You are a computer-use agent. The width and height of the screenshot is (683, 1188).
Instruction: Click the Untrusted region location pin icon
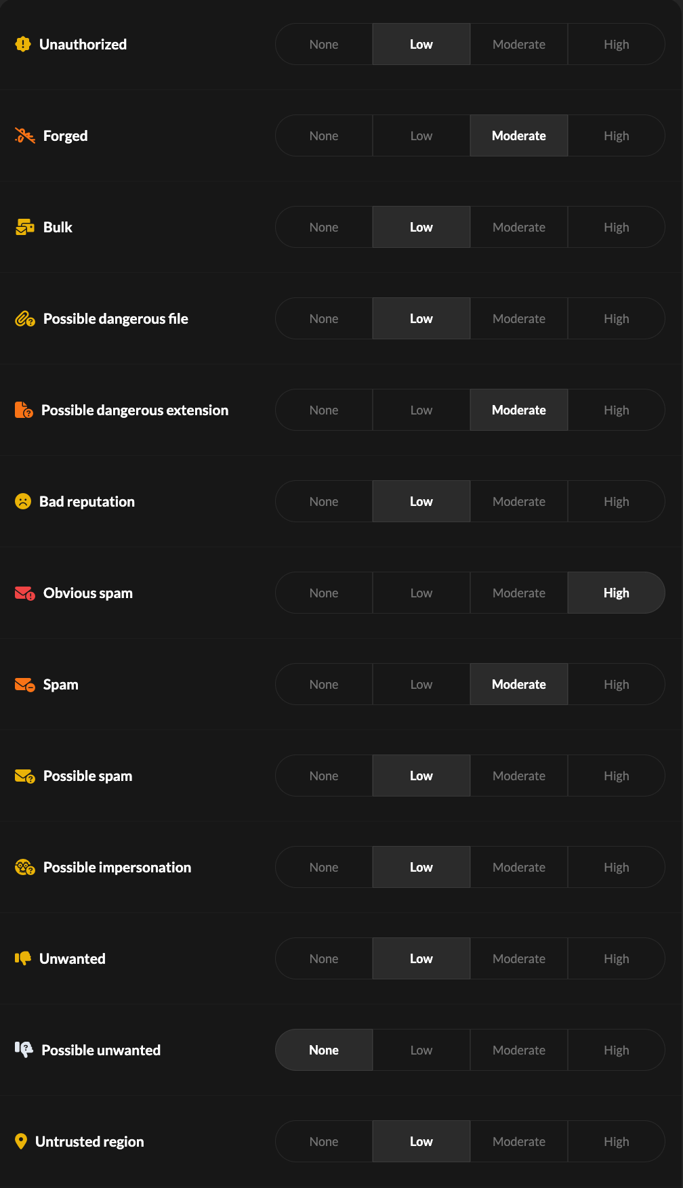pyautogui.click(x=21, y=1141)
